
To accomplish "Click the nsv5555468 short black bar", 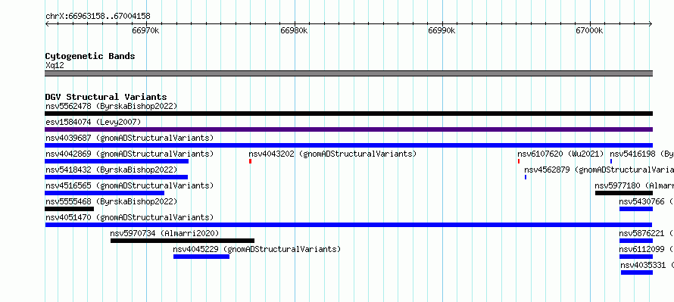I will coord(69,209).
